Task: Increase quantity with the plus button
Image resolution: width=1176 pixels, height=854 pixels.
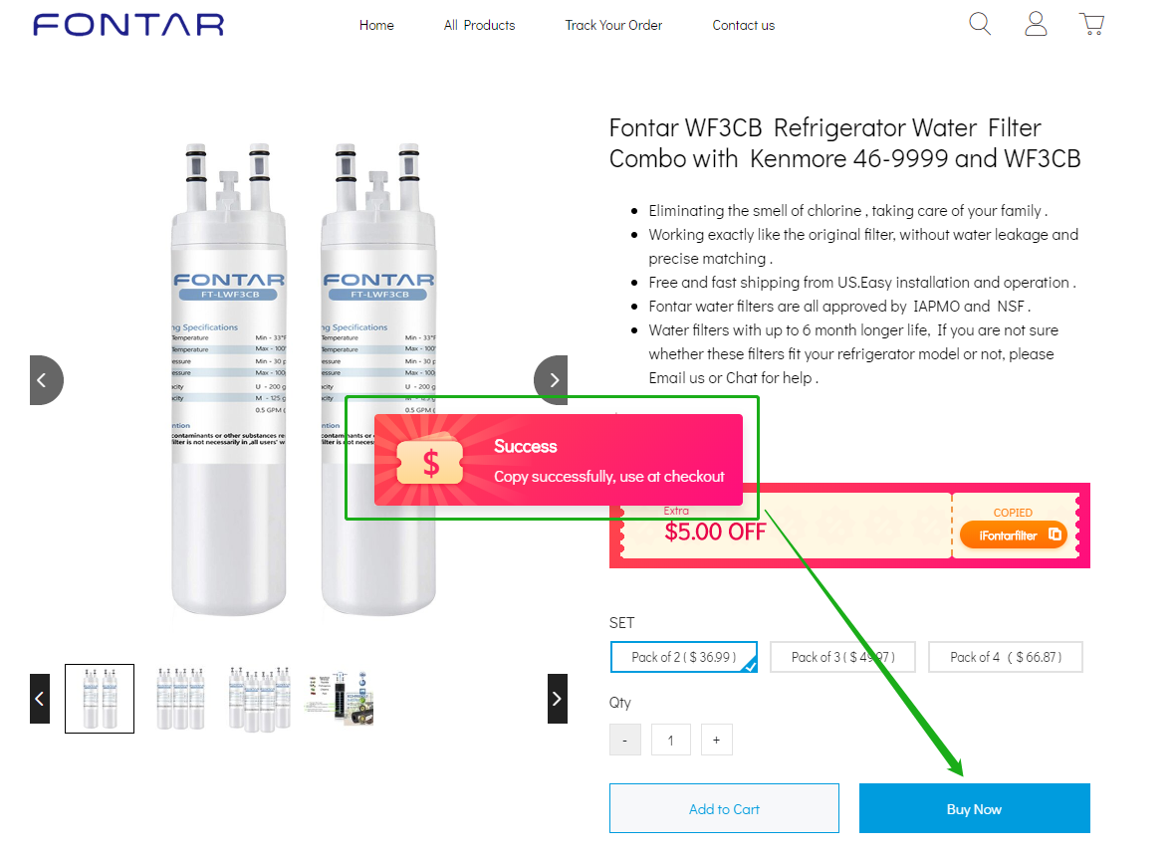Action: pyautogui.click(x=716, y=740)
